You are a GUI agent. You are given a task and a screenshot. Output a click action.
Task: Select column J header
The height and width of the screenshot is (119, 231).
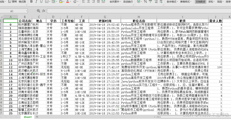215,17
